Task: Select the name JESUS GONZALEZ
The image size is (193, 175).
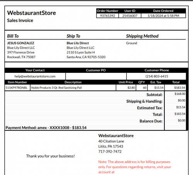Action: 21,43
